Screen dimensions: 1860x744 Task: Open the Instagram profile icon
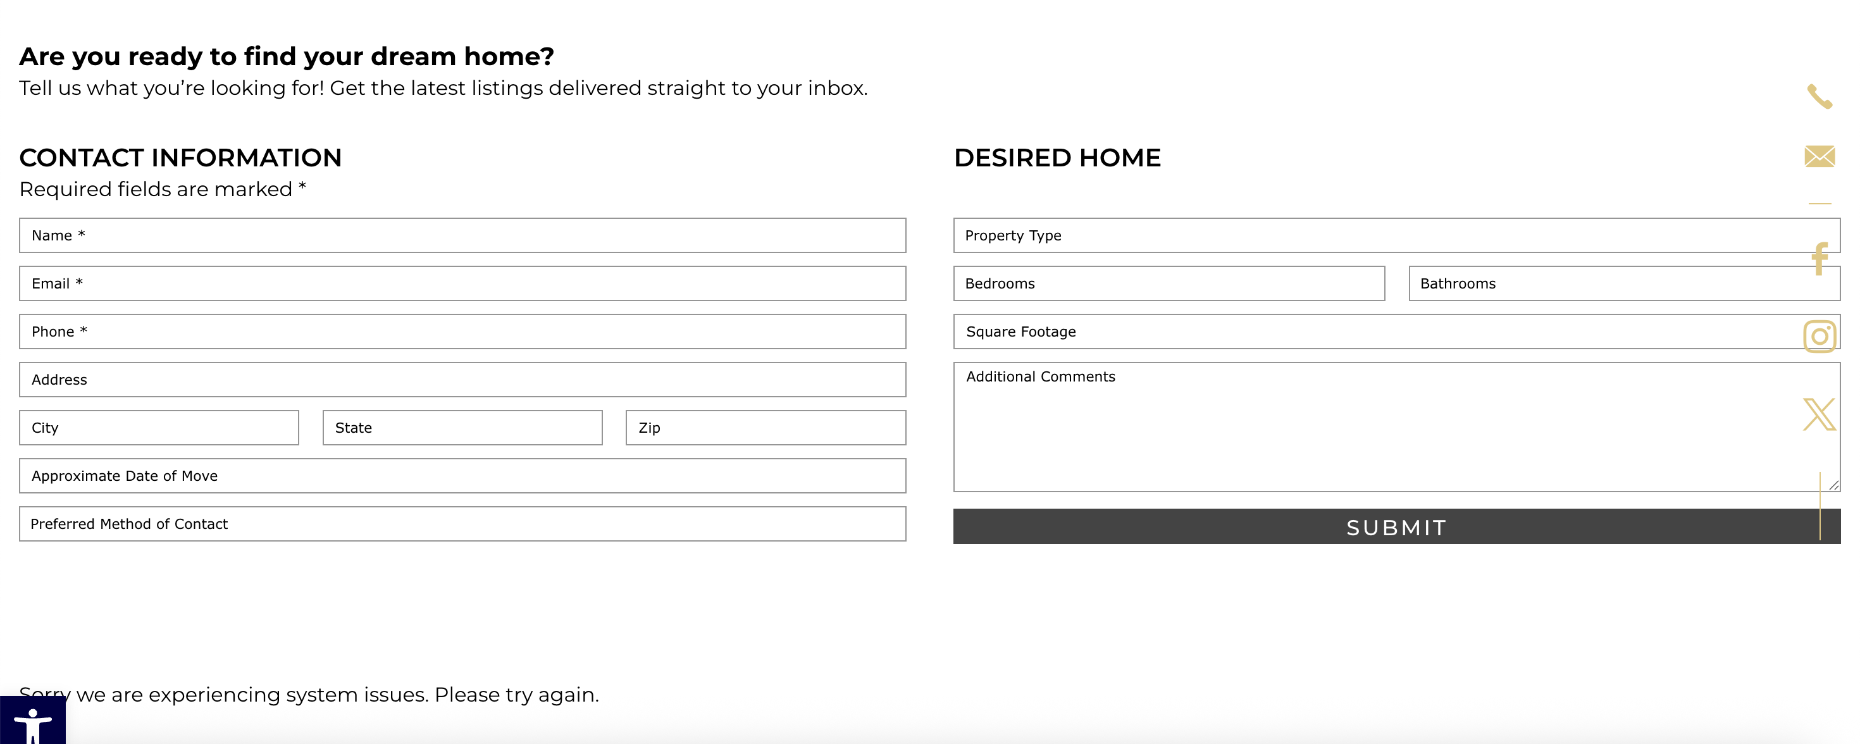1819,337
